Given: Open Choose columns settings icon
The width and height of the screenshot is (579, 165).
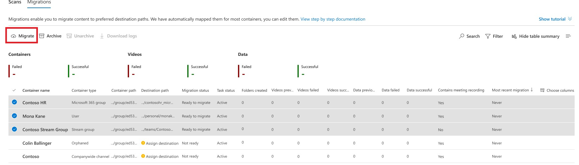Looking at the screenshot, I should pyautogui.click(x=542, y=90).
